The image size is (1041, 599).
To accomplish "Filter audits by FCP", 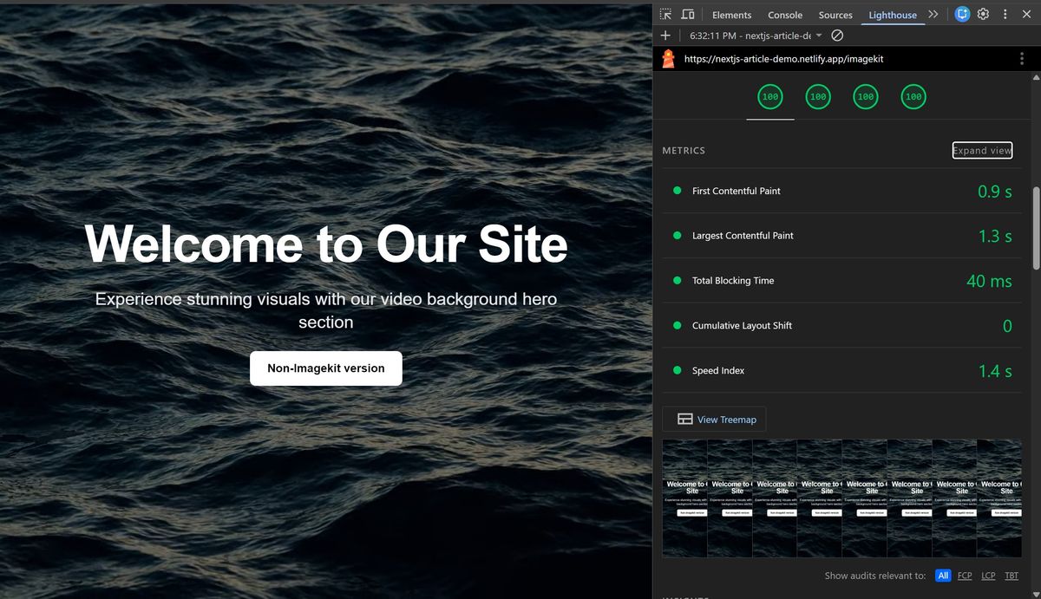I will pos(965,576).
